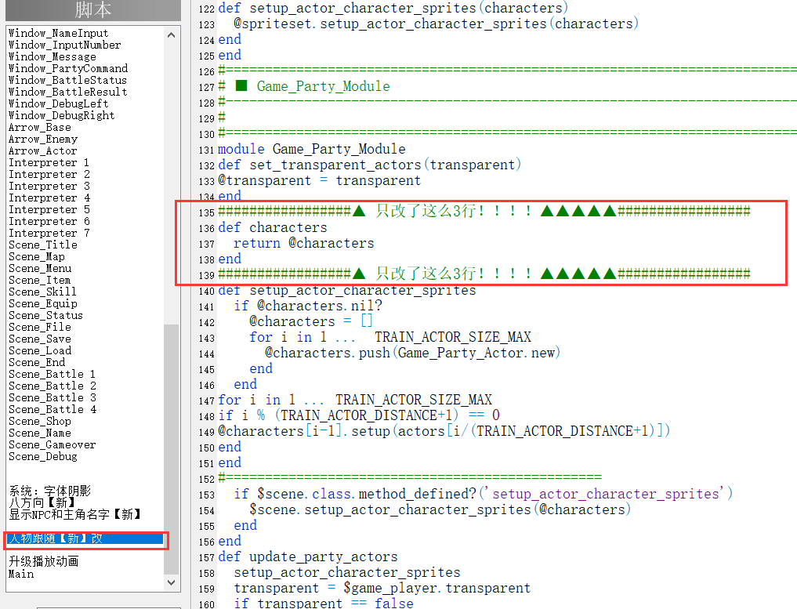The width and height of the screenshot is (797, 609).
Task: Select the Window_BattleStatus script
Action: [x=67, y=80]
